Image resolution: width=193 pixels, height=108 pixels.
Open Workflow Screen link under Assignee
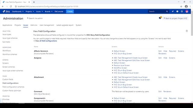coord(120,68)
